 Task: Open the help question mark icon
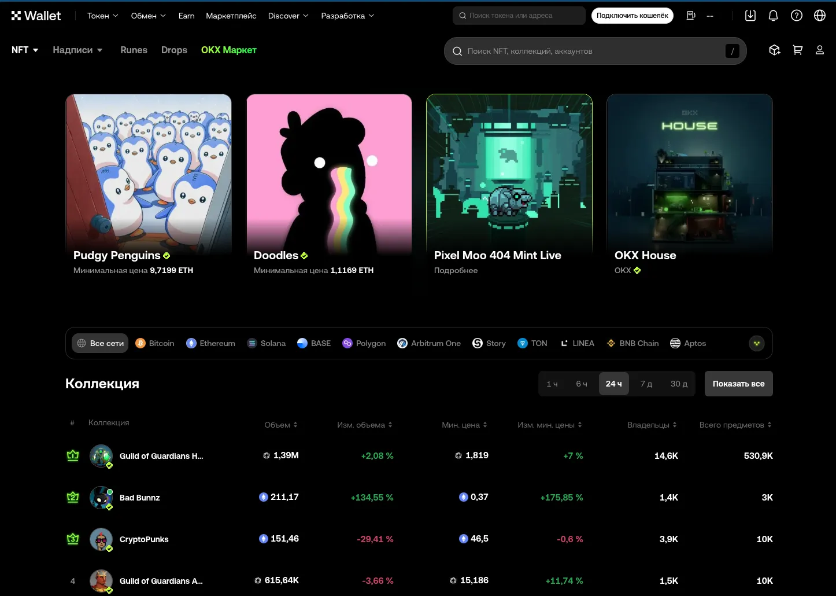point(797,16)
